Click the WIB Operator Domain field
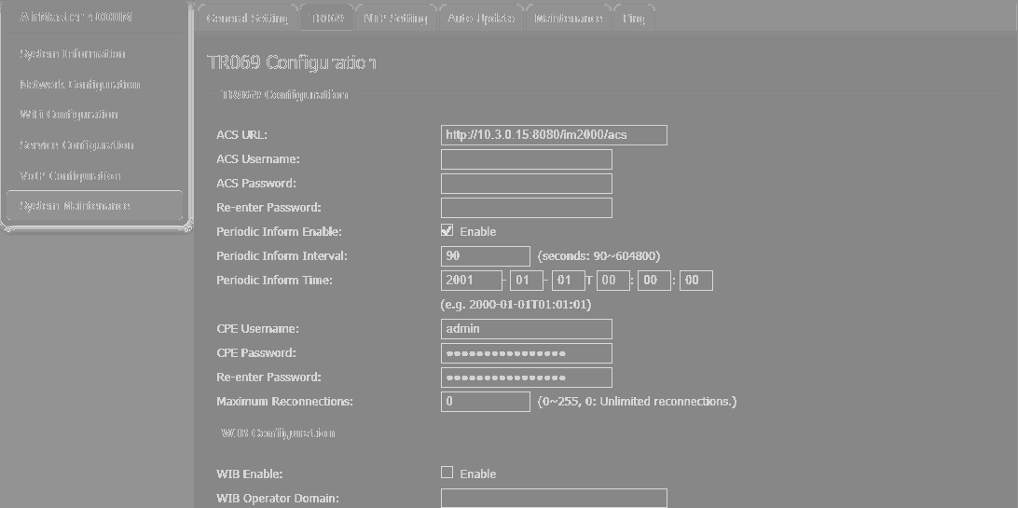This screenshot has height=508, width=1018. [554, 499]
